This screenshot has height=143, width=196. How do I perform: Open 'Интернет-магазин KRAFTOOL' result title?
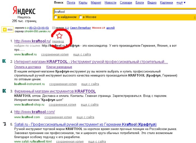(91, 62)
